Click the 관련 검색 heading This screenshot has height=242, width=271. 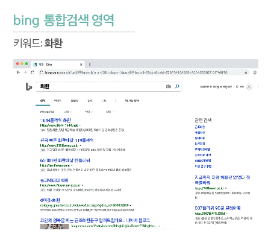(203, 120)
